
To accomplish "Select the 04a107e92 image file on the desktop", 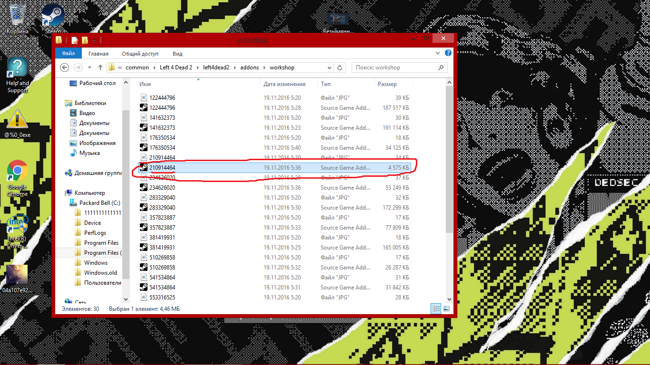I will 17,279.
